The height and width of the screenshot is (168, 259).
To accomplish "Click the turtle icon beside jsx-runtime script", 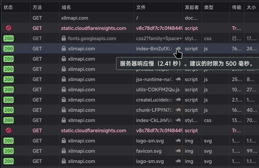I will [178, 79].
